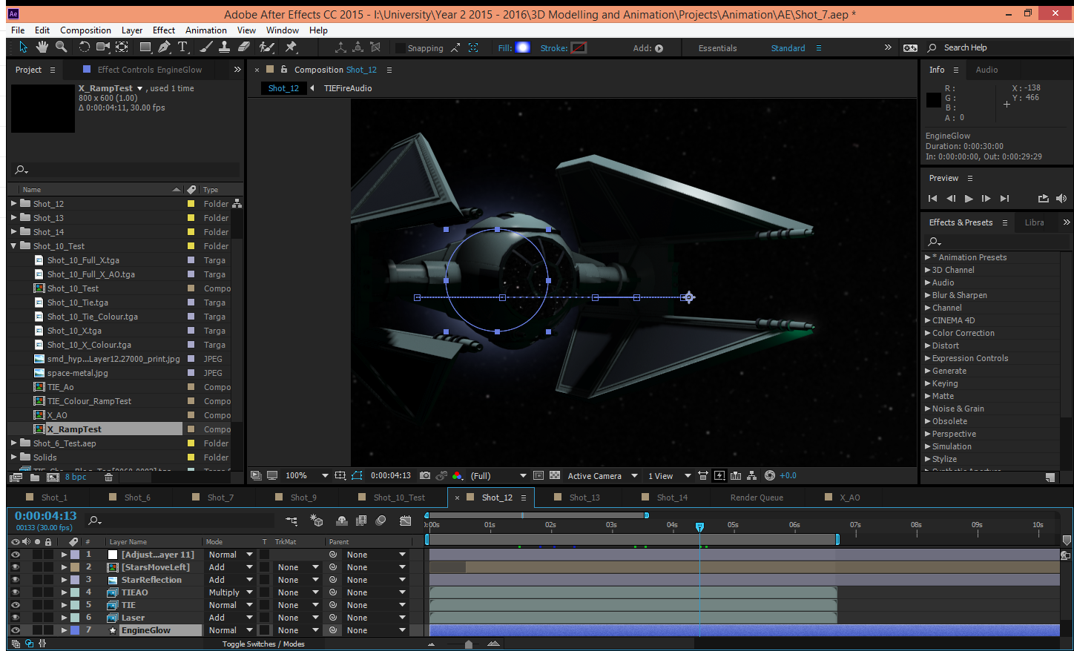Select the Unified Camera tool

tap(103, 47)
